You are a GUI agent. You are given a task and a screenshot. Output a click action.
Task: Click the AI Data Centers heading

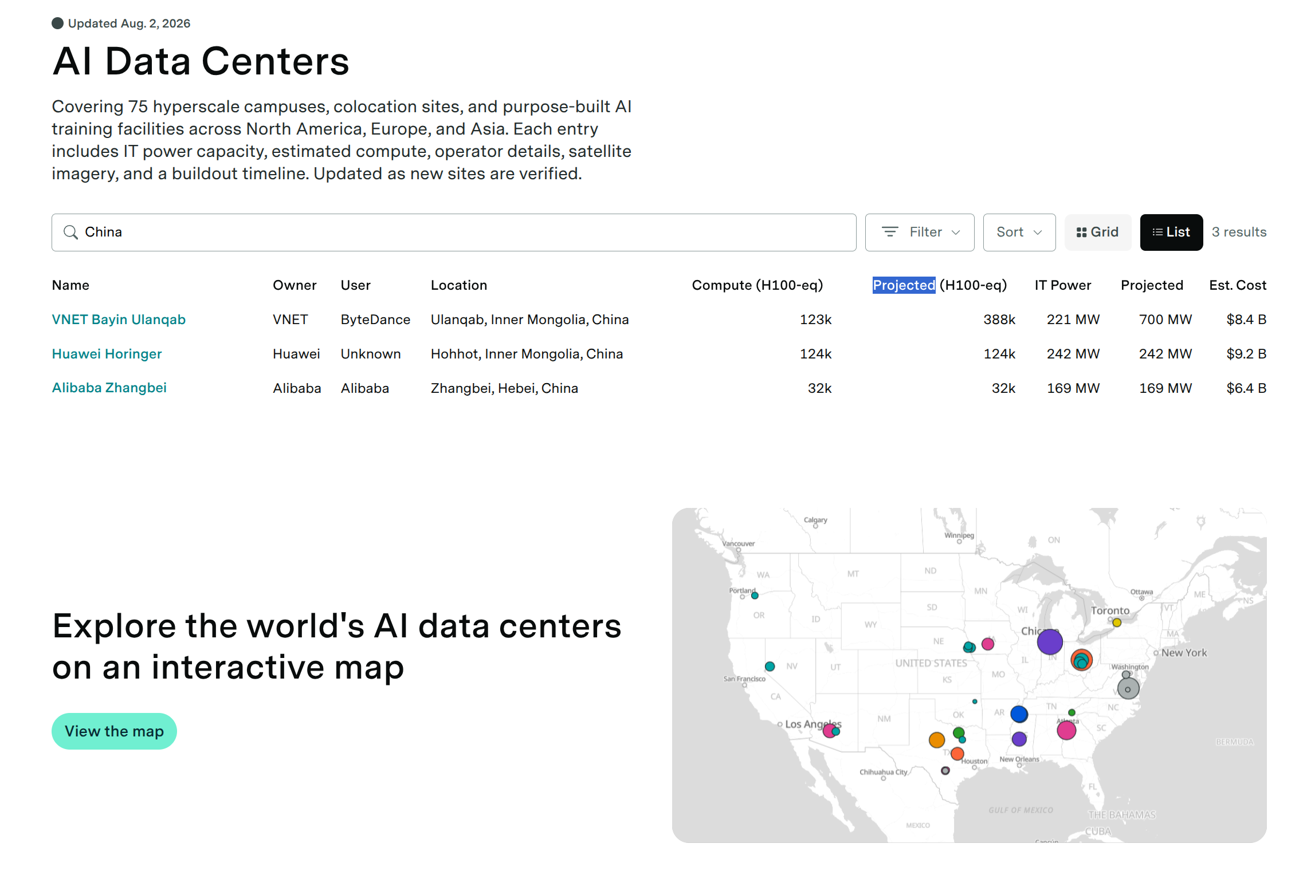201,61
